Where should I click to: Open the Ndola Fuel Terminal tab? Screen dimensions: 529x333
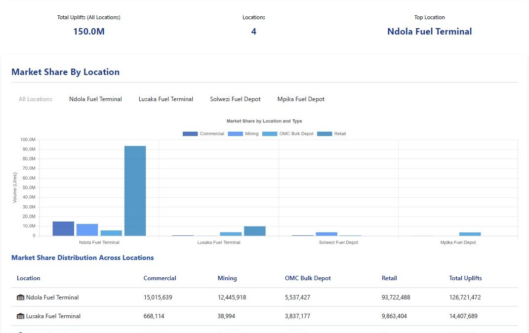point(95,99)
